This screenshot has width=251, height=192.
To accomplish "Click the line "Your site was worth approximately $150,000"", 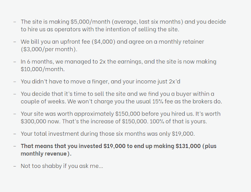I will point(121,114).
